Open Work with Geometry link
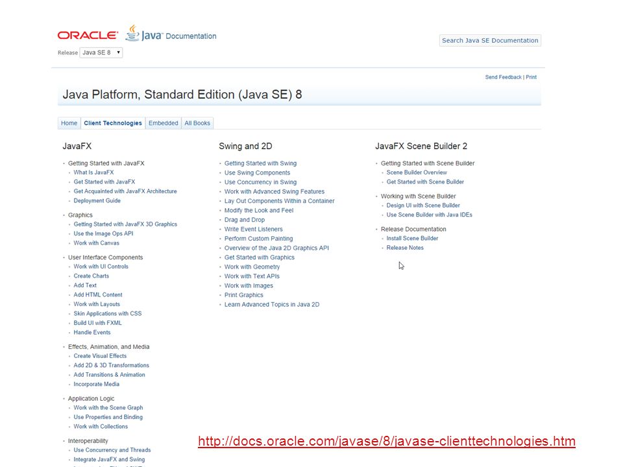 pos(252,267)
